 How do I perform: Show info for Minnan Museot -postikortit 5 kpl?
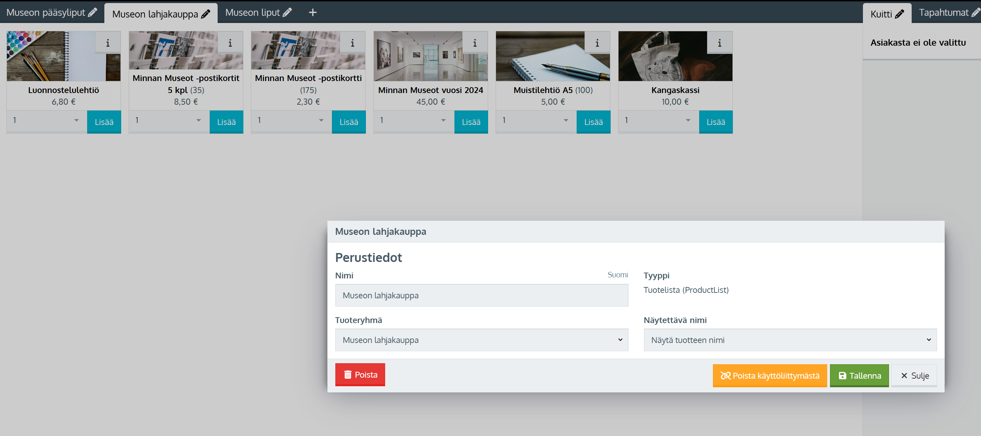click(x=230, y=43)
